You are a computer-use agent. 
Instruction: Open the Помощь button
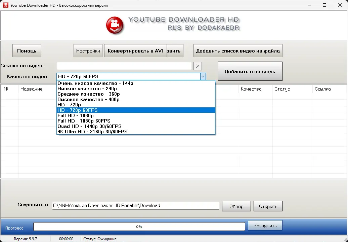click(27, 50)
